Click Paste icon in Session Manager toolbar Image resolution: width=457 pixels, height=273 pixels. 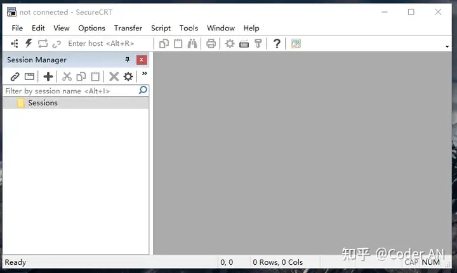pyautogui.click(x=95, y=77)
